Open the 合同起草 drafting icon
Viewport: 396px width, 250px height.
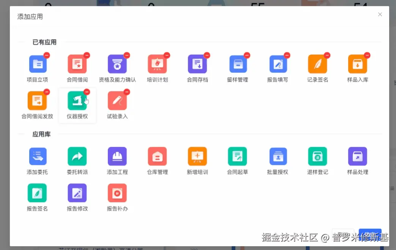[x=237, y=156]
